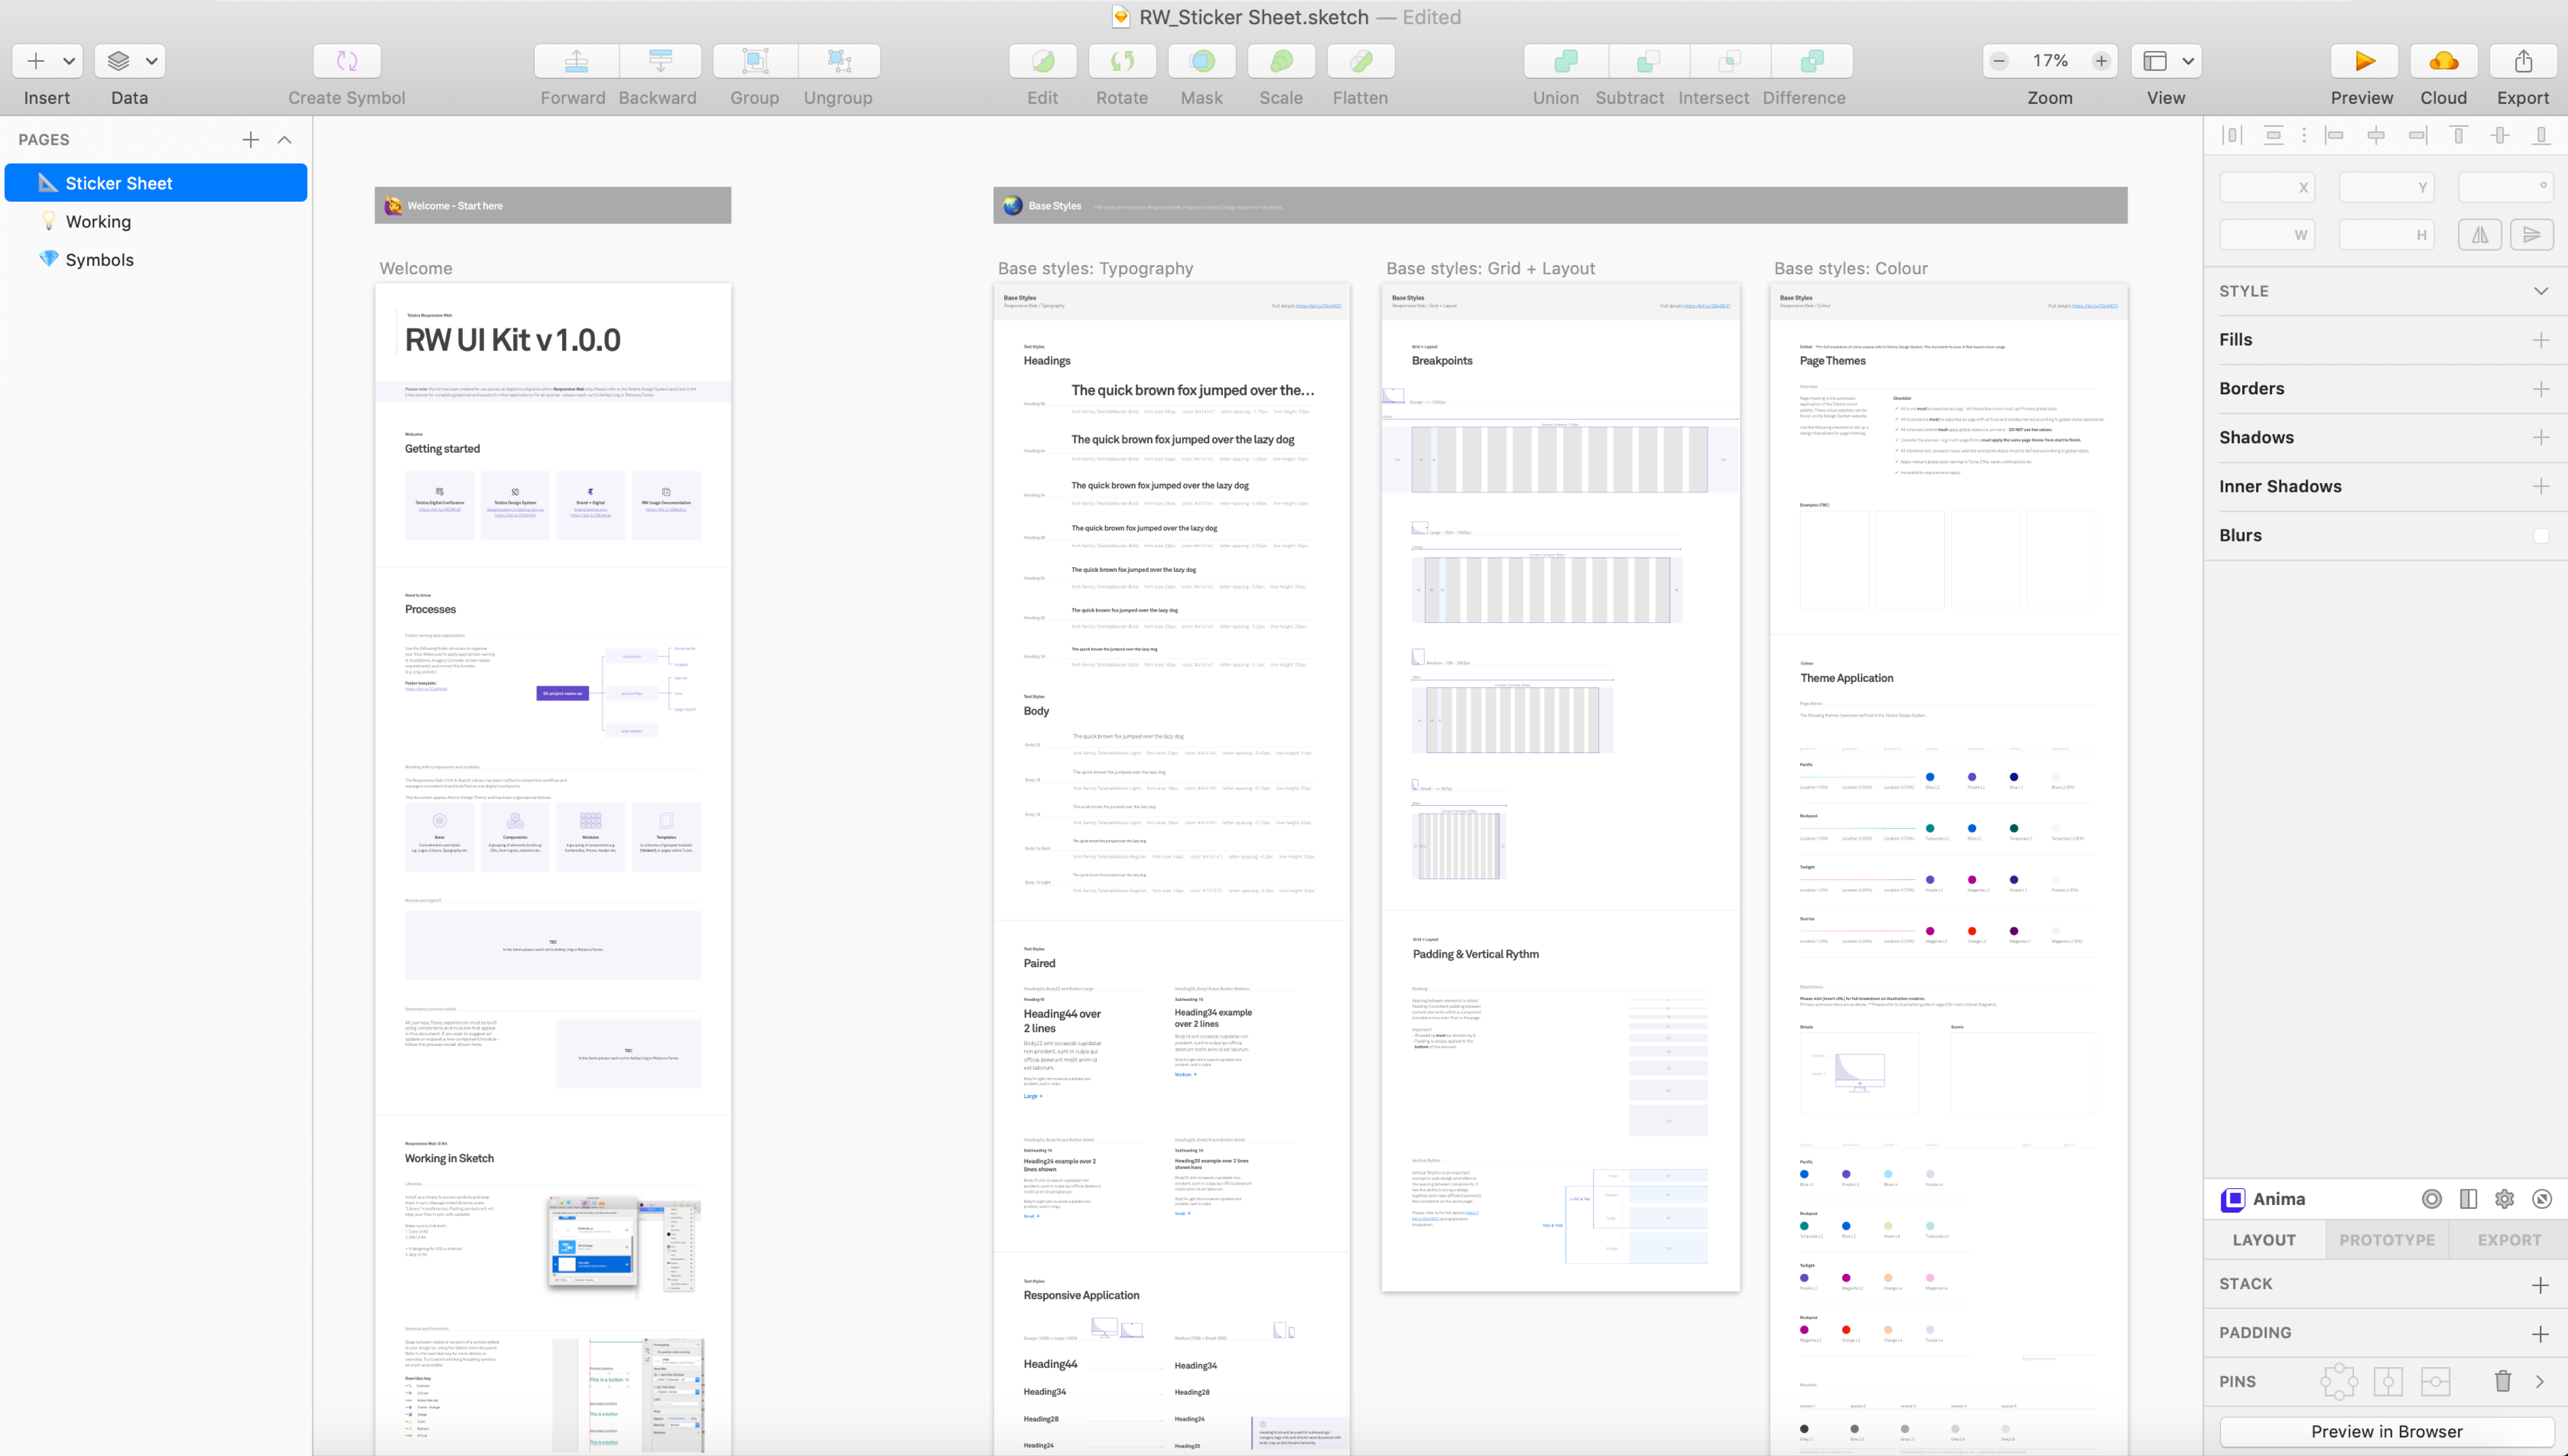This screenshot has height=1456, width=2568.
Task: Click the 17% zoom value
Action: pyautogui.click(x=2050, y=61)
